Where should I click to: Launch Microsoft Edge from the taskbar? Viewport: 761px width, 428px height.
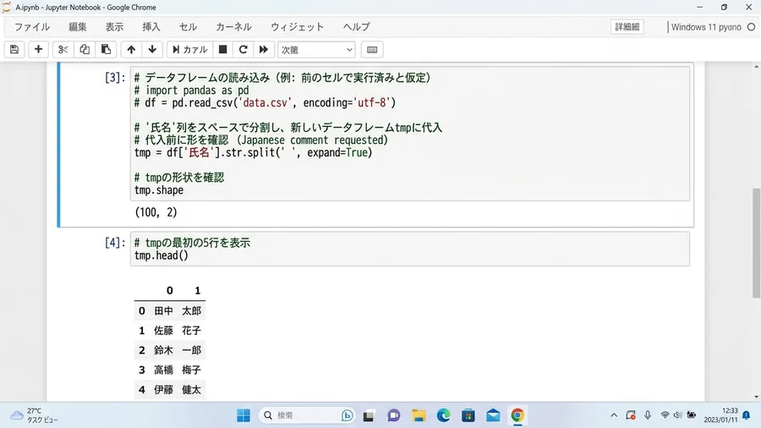[x=443, y=416]
